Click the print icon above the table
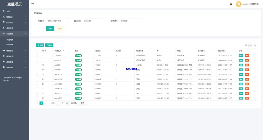 coord(255,45)
